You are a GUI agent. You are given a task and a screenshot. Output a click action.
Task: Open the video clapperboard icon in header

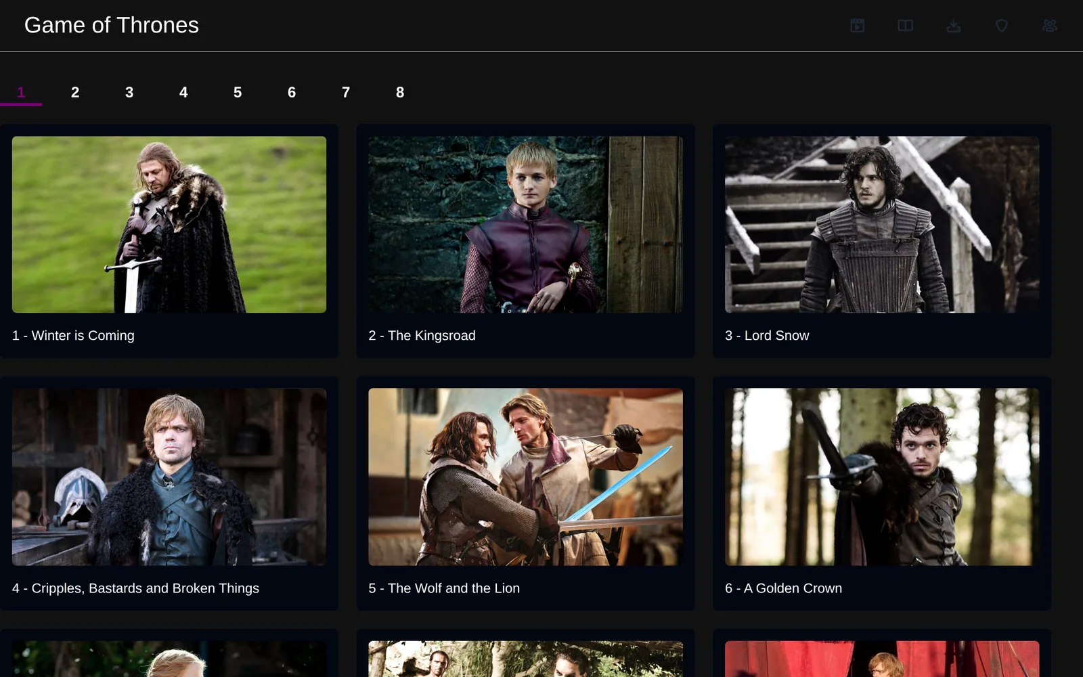pyautogui.click(x=857, y=26)
